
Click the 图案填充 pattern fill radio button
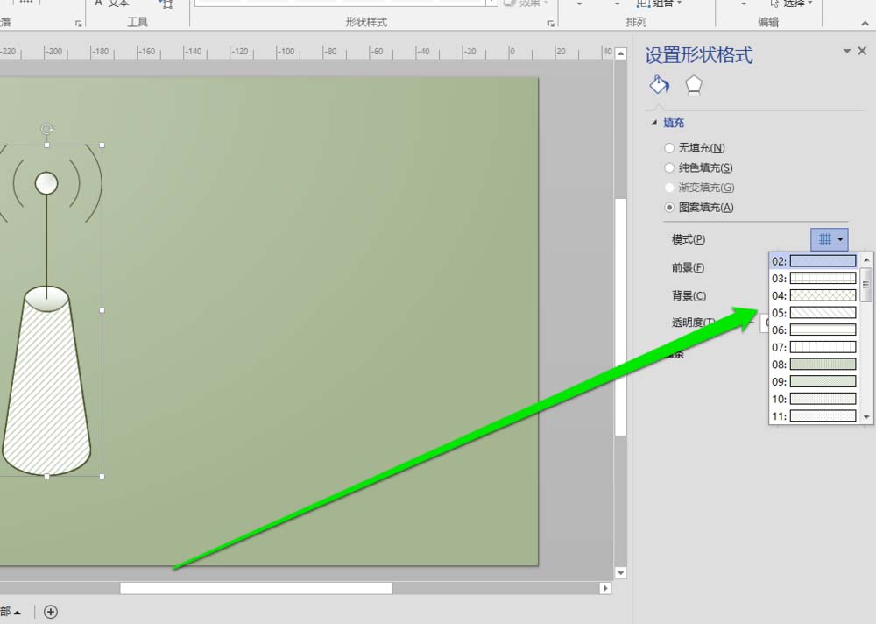tap(669, 207)
